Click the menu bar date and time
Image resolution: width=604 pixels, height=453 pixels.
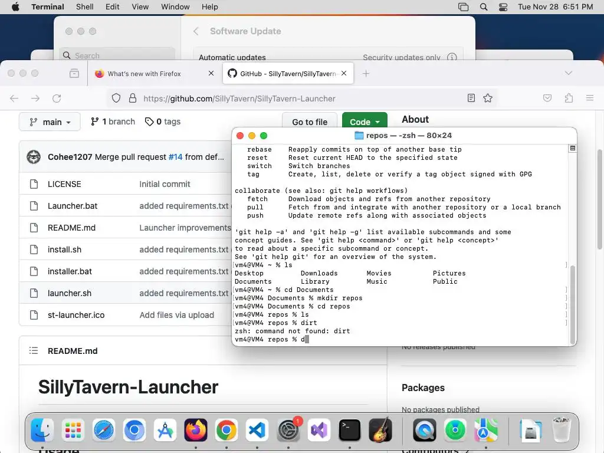(555, 6)
